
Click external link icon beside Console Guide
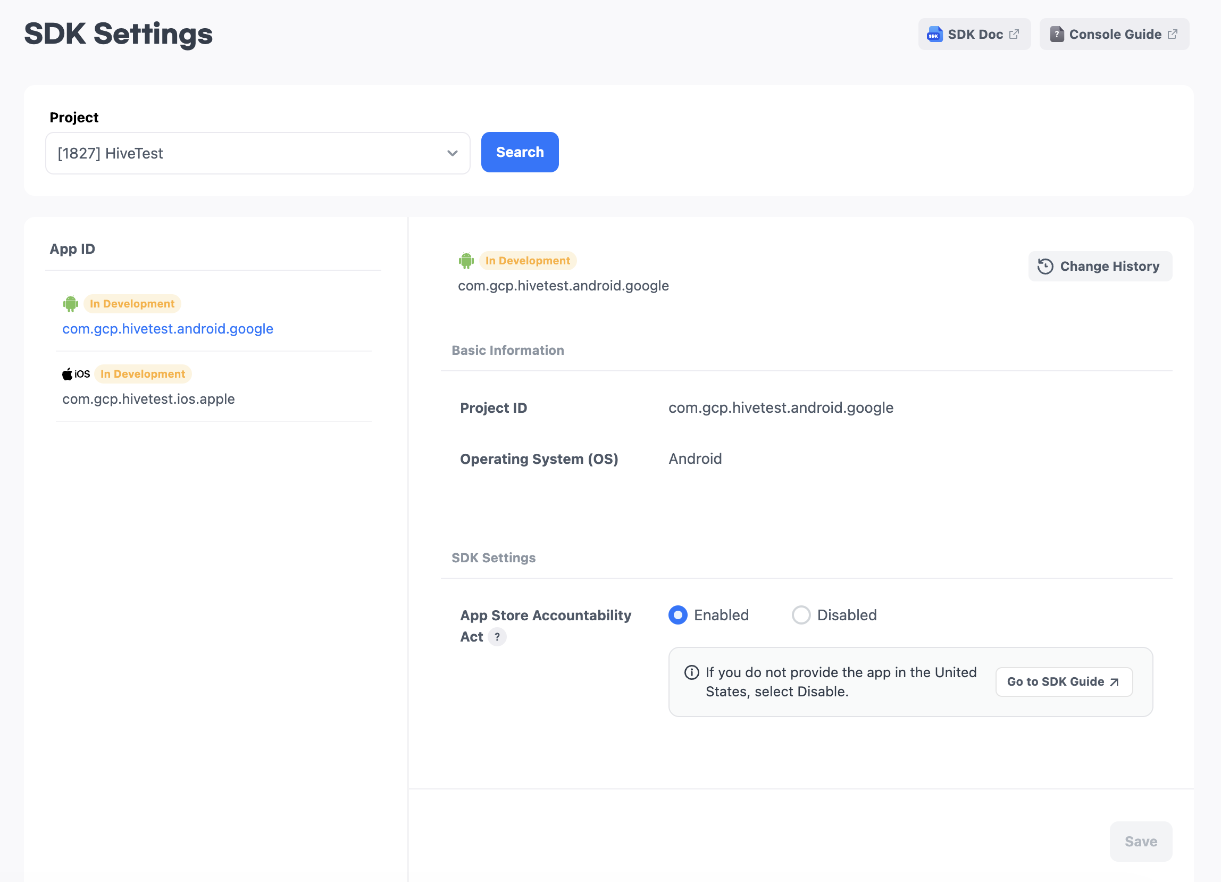tap(1173, 35)
